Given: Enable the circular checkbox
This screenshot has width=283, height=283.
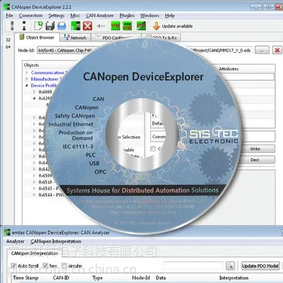Looking at the screenshot, I should (64, 265).
